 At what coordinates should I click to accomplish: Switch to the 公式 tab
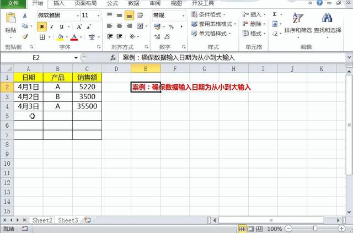click(113, 3)
